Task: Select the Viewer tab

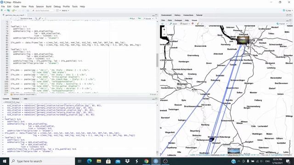Action: 194,20
